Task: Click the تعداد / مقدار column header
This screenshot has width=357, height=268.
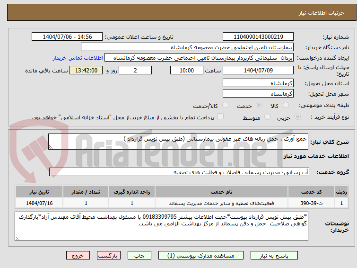Action: pos(86,192)
